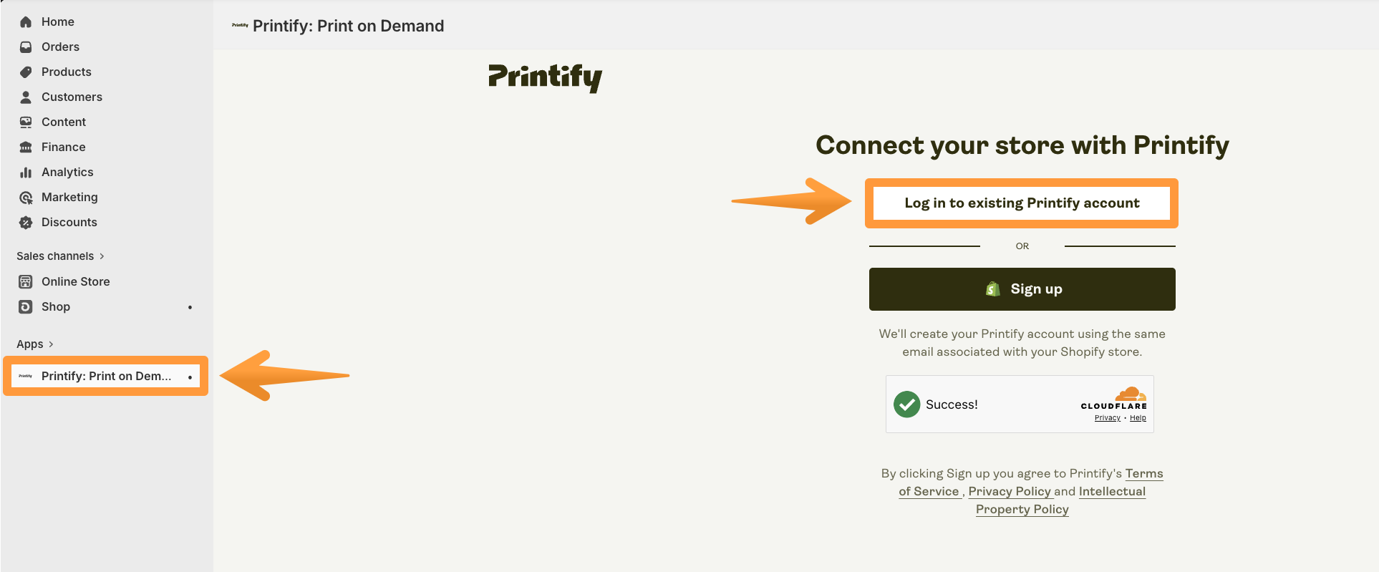This screenshot has width=1379, height=572.
Task: Open Marketing via the megaphone icon
Action: [26, 197]
